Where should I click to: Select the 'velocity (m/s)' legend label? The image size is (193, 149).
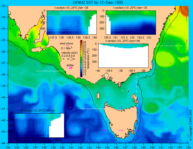[69, 53]
